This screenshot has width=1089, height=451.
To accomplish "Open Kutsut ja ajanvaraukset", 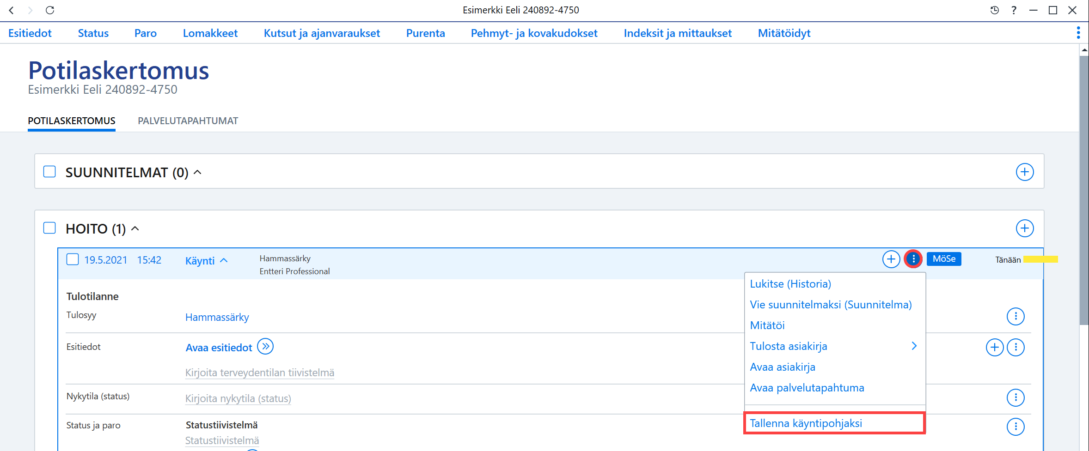I will click(322, 33).
